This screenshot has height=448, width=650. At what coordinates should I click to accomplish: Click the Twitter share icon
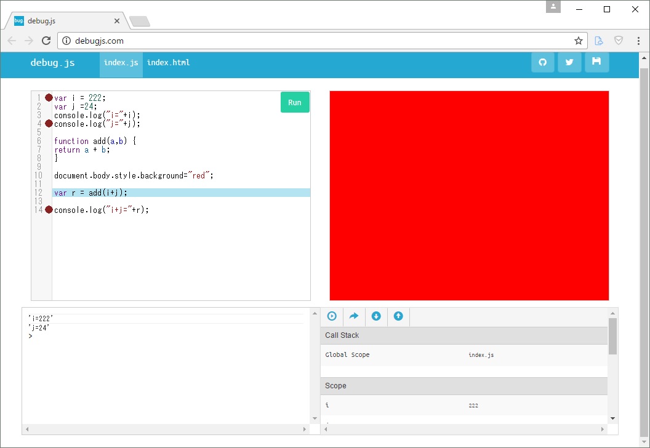pos(569,62)
